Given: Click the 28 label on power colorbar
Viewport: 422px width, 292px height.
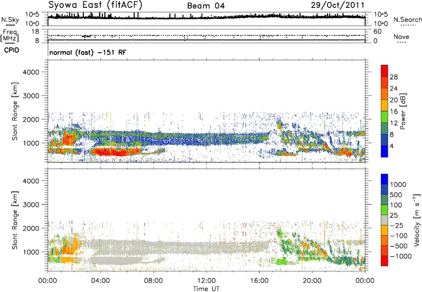Looking at the screenshot, I should point(394,77).
